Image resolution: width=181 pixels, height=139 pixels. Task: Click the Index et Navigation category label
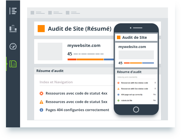pyautogui.click(x=56, y=82)
